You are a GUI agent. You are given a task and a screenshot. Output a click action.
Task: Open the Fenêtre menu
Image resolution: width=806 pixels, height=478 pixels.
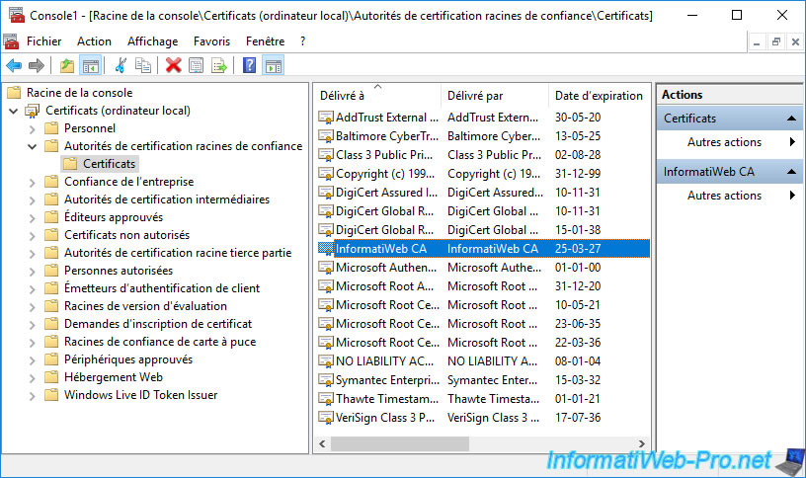click(x=266, y=41)
